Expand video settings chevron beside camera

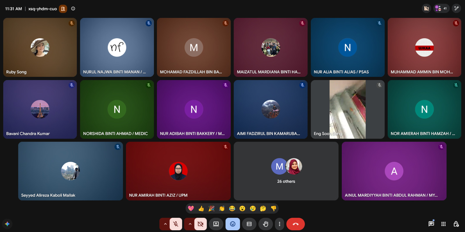[190, 224]
